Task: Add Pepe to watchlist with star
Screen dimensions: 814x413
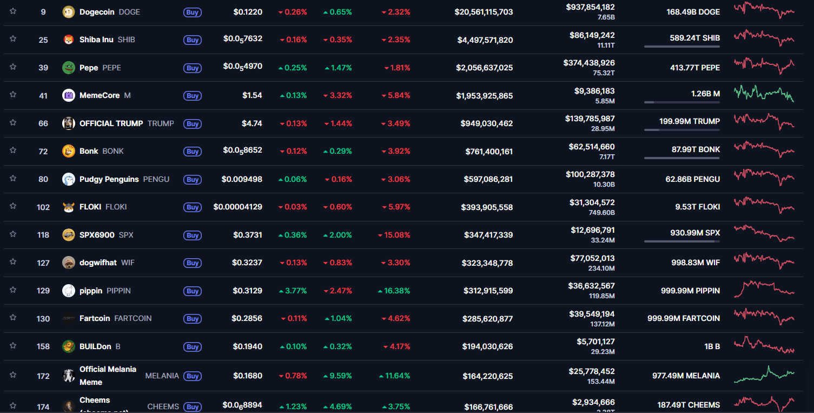Action: [x=13, y=67]
